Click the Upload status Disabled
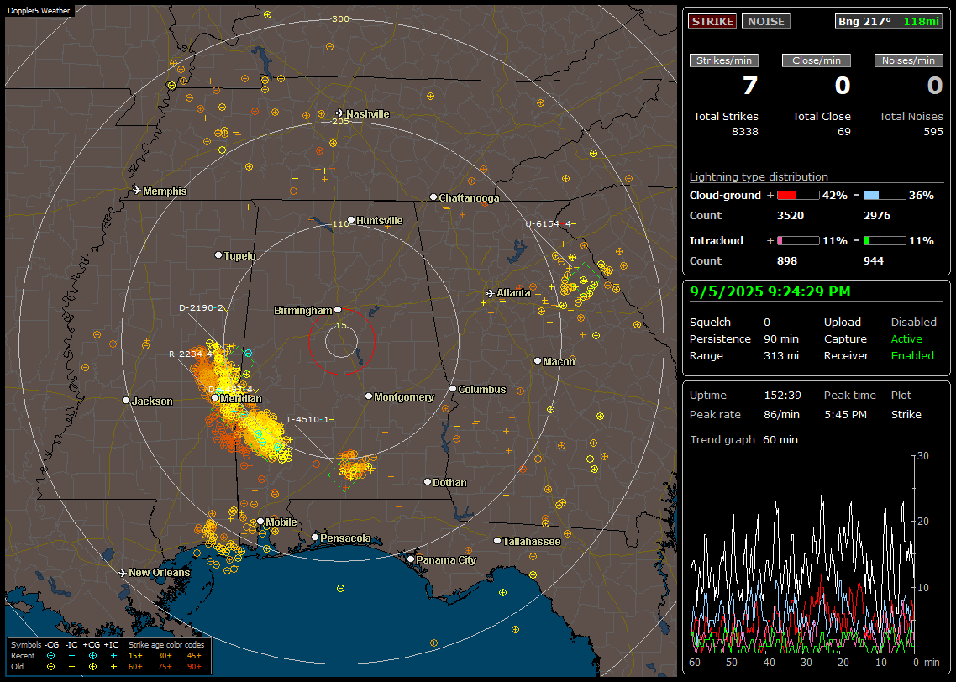 click(913, 323)
